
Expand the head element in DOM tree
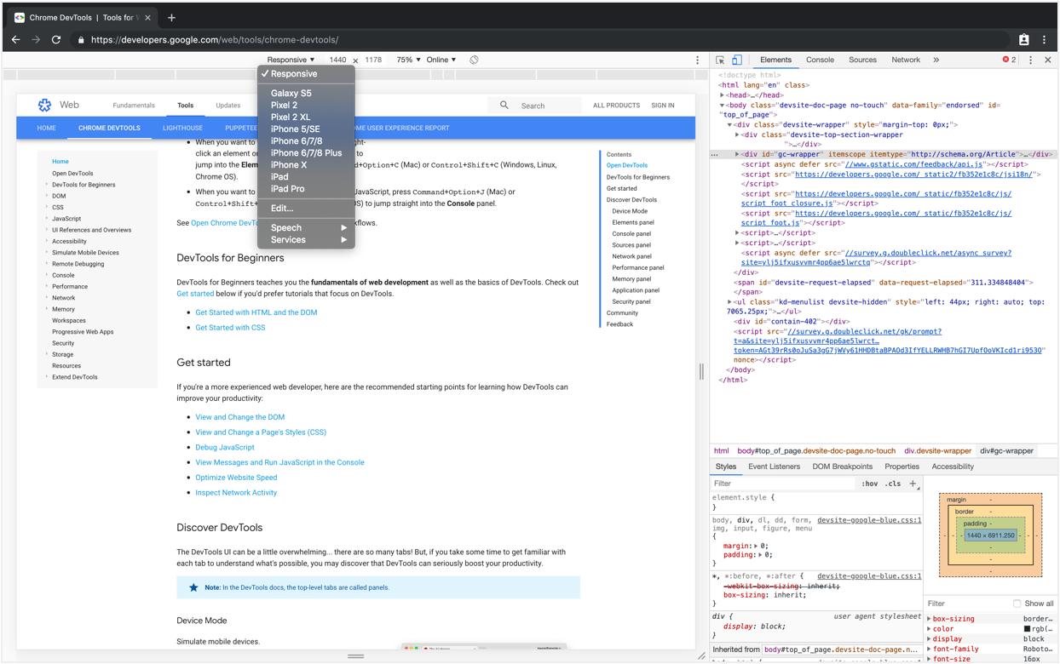[723, 95]
